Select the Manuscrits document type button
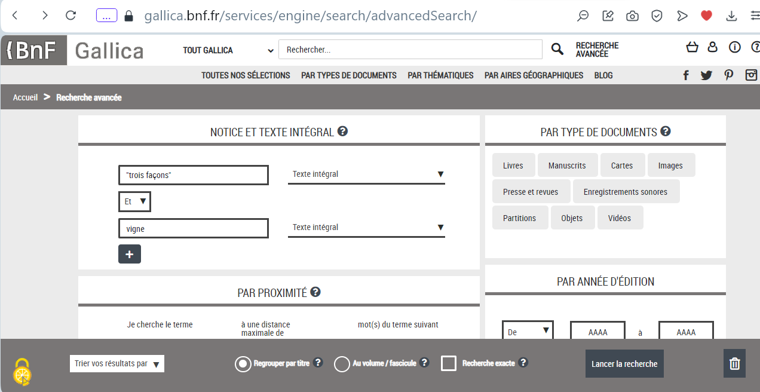The image size is (760, 392). pyautogui.click(x=567, y=166)
